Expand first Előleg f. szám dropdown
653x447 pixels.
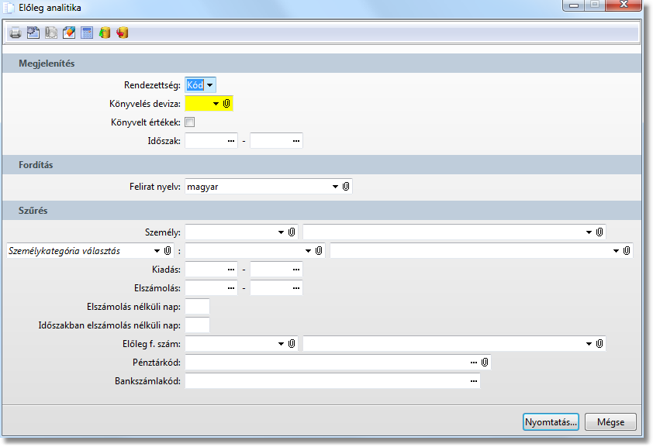pyautogui.click(x=281, y=344)
